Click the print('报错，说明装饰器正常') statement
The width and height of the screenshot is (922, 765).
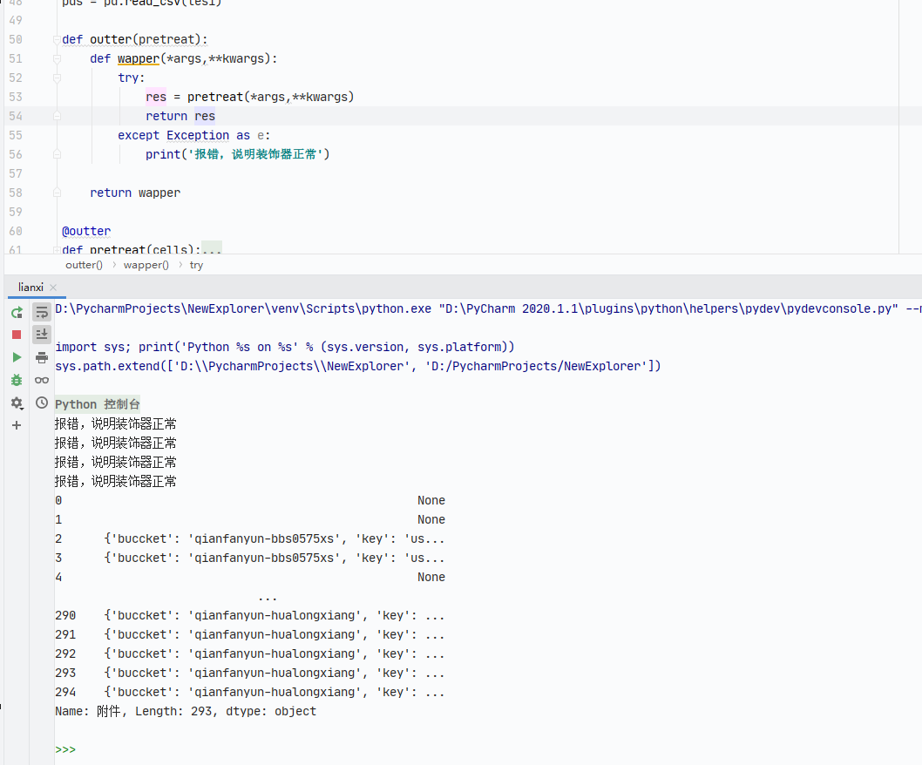click(x=238, y=154)
